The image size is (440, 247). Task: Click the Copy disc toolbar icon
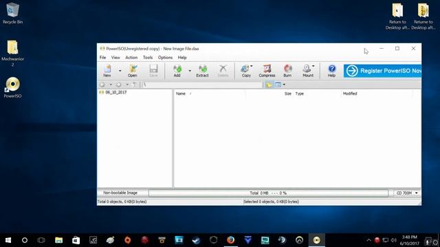tap(246, 71)
